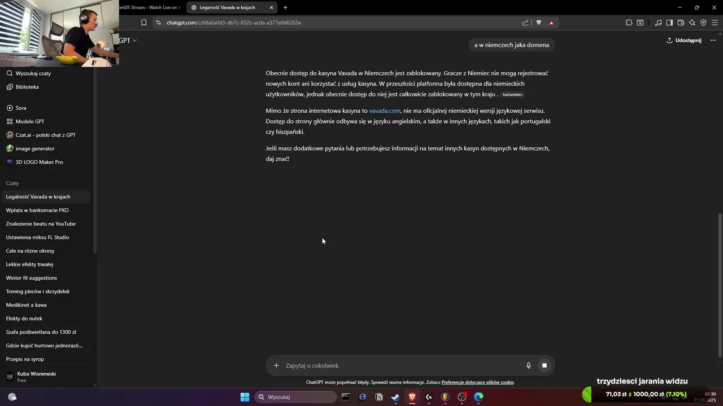Open the Lekkie efekty trwałej chat
Screen dimensions: 723x406
tap(45, 264)
